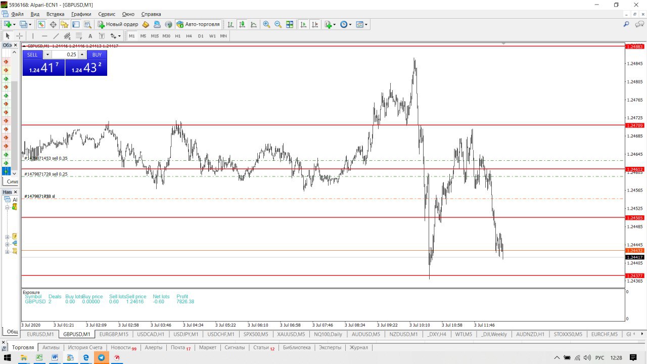647x364 pixels.
Task: Expand the profiles dropdown arrow
Action: pos(30,24)
